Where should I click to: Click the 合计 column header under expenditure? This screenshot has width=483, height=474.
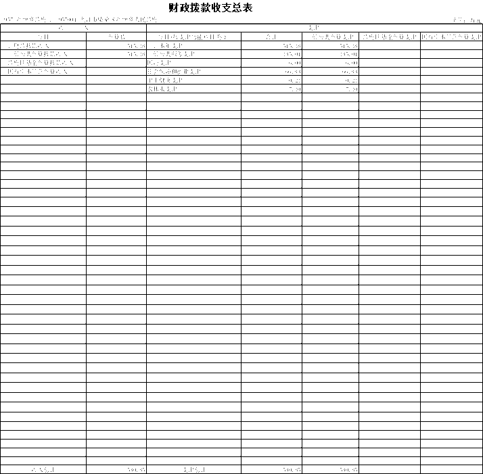pyautogui.click(x=271, y=37)
